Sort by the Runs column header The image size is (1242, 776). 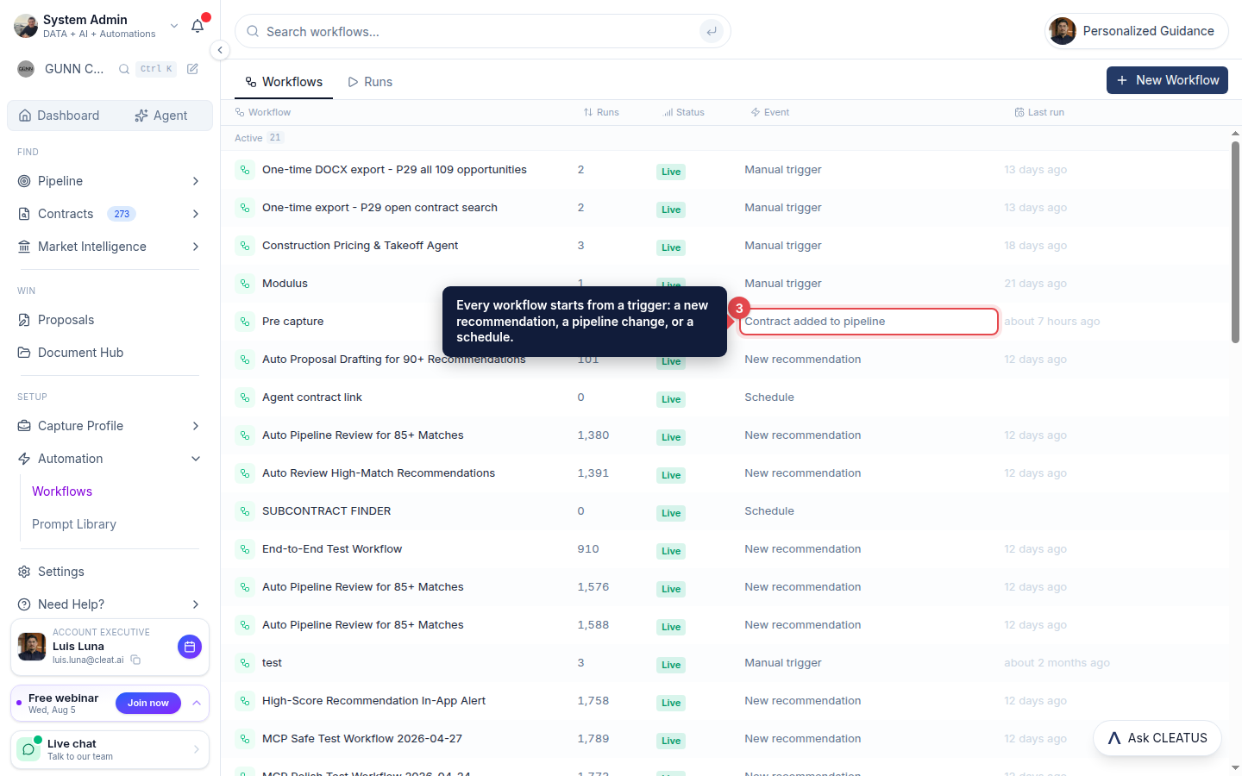[x=601, y=112]
